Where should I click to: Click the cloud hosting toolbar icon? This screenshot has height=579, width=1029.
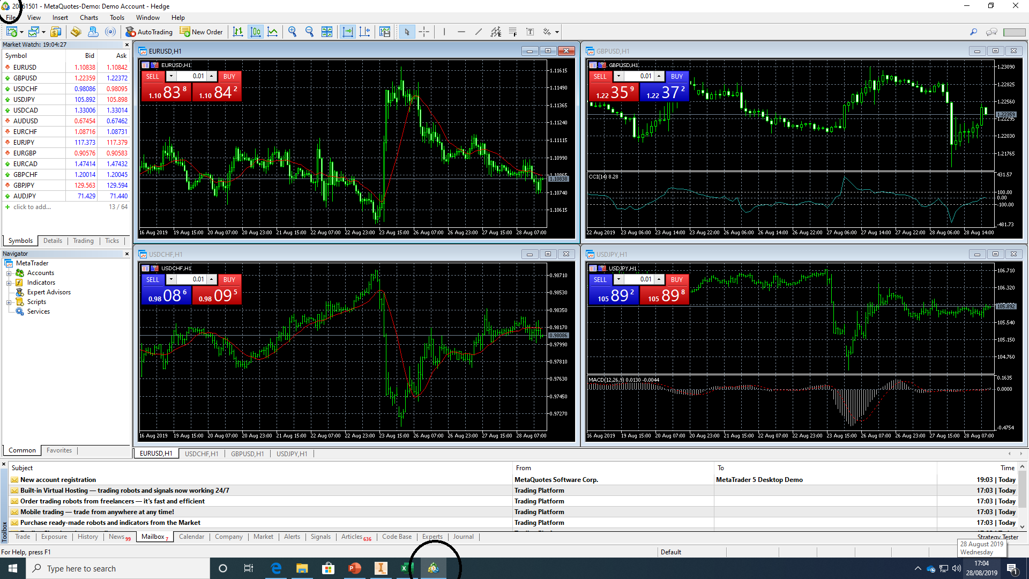[x=93, y=32]
